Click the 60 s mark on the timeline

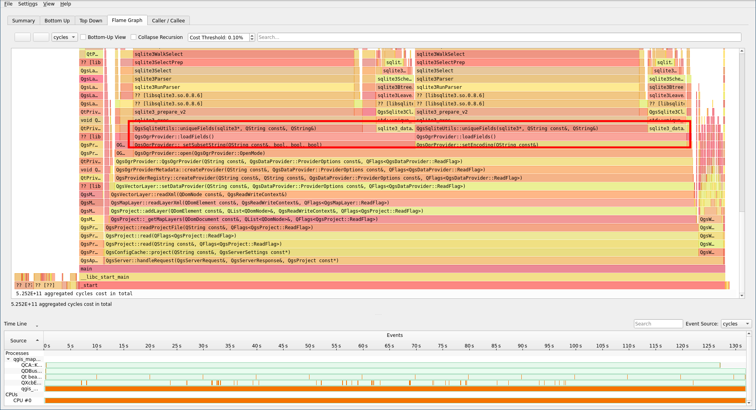pyautogui.click(x=363, y=346)
